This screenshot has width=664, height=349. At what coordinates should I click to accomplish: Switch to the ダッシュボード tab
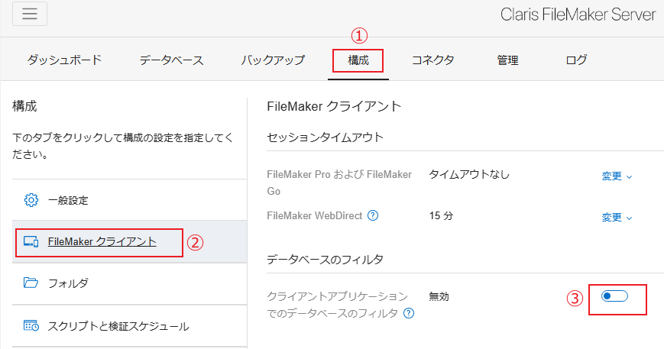pyautogui.click(x=64, y=60)
